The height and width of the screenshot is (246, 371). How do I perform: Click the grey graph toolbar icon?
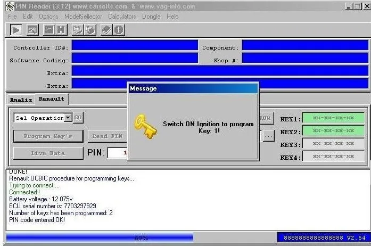pos(49,30)
